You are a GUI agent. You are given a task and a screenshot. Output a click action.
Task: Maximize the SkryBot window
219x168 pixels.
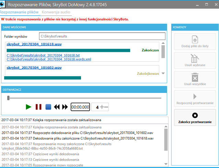point(207,4)
